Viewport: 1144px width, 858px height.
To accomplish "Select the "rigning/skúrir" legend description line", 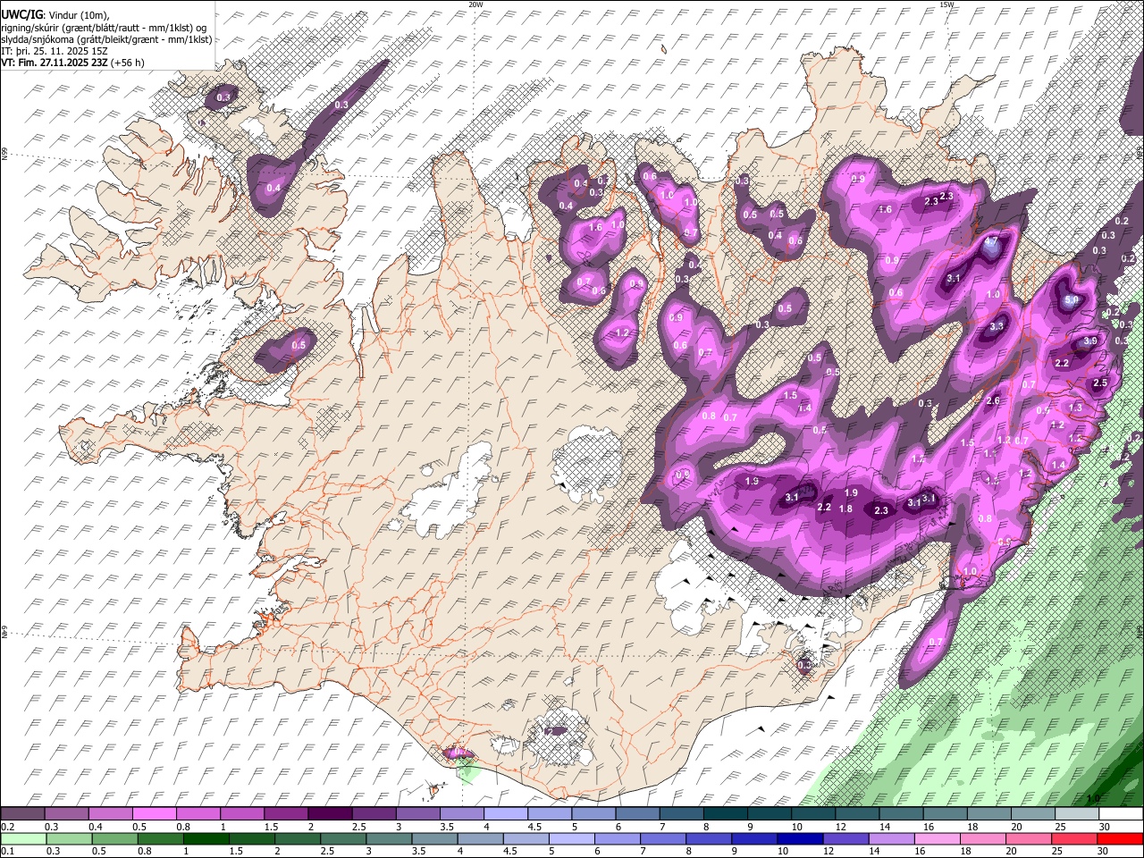I will click(104, 27).
